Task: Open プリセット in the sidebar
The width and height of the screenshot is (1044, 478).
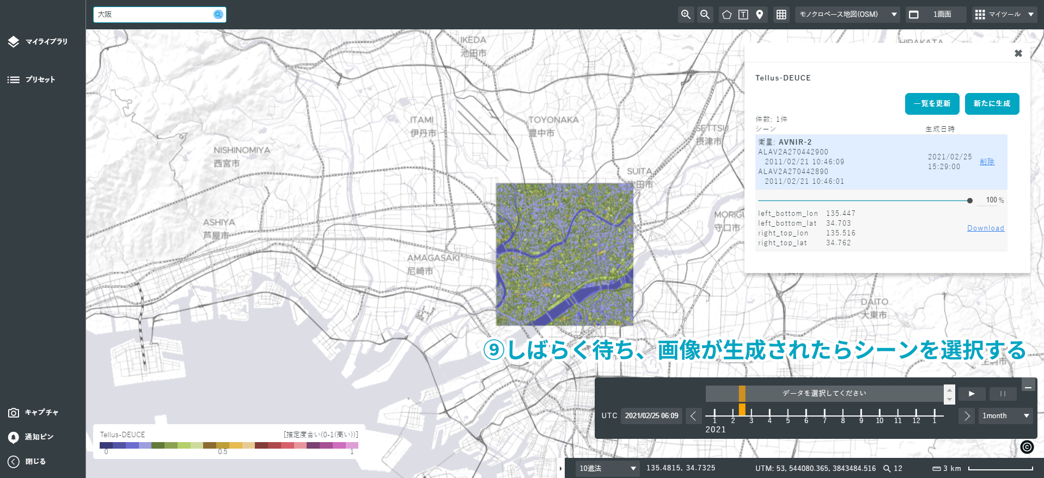Action: 32,79
